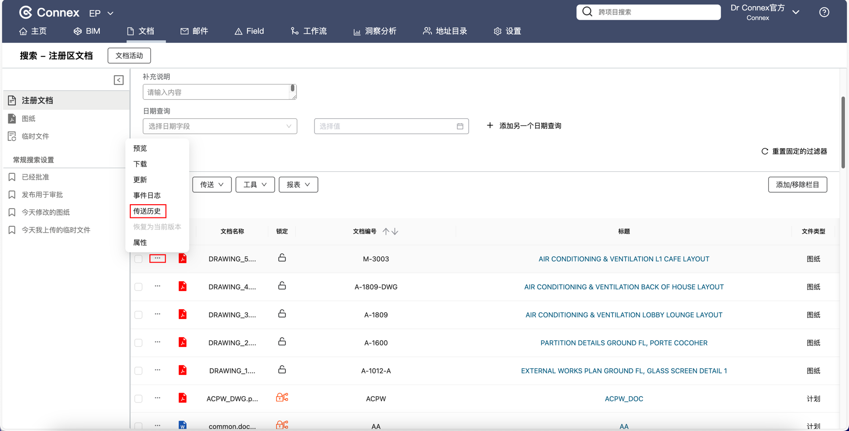The image size is (849, 431).
Task: Open the PARTITION DETAILS GROUND FL link
Action: tap(623, 343)
